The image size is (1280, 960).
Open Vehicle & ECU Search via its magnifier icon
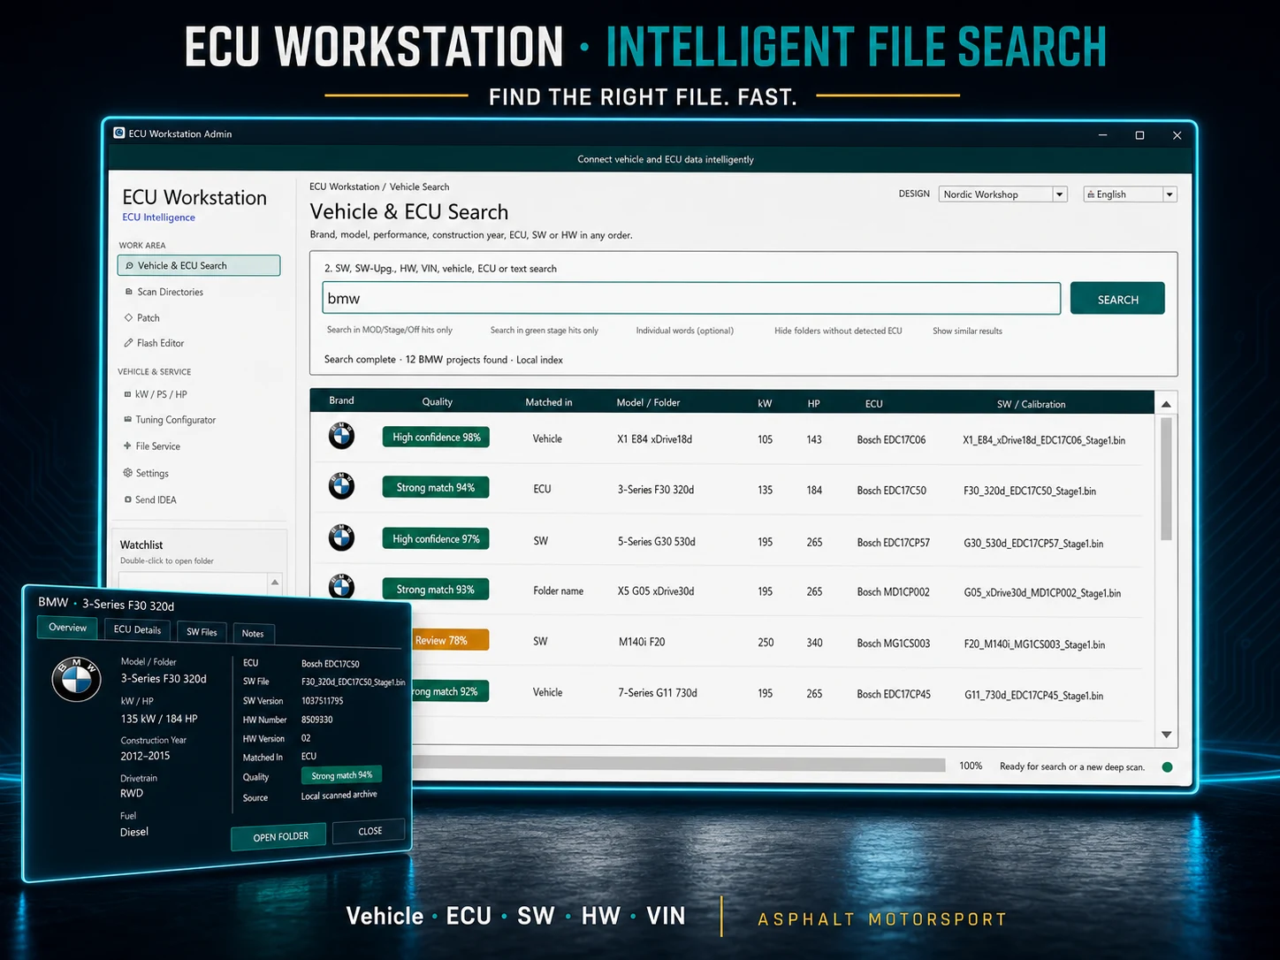click(129, 265)
